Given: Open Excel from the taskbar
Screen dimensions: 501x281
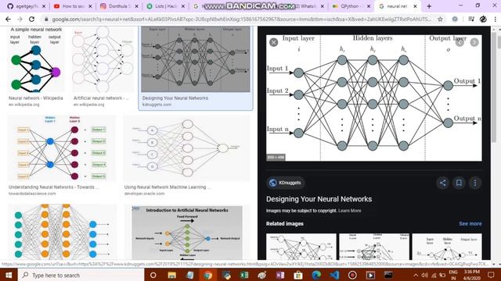Looking at the screenshot, I should [x=244, y=275].
